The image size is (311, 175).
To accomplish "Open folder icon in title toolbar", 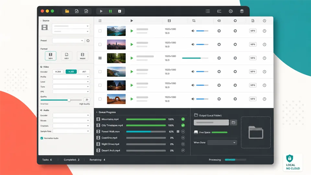I will coord(67,11).
